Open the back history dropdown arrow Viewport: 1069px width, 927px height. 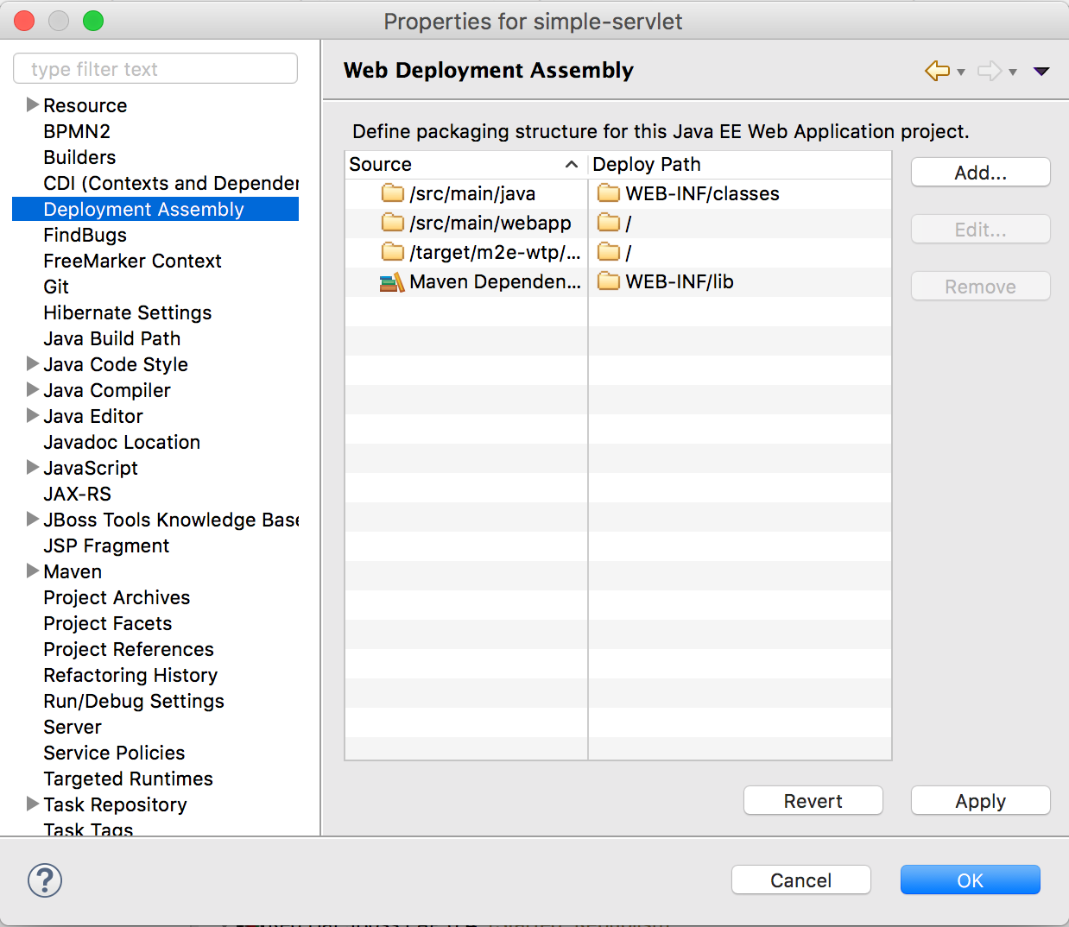(961, 73)
